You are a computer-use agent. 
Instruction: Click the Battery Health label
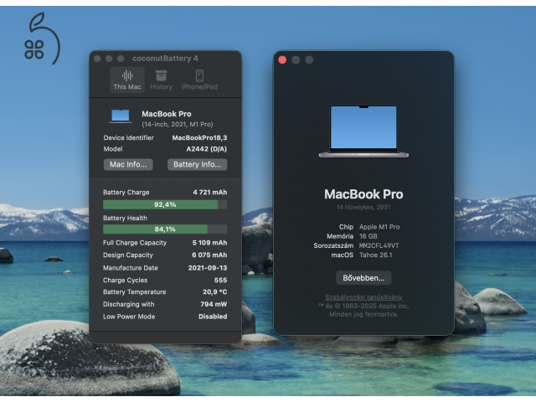click(x=125, y=218)
